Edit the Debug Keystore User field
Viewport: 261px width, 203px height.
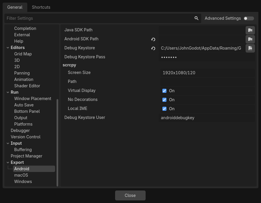click(x=207, y=118)
